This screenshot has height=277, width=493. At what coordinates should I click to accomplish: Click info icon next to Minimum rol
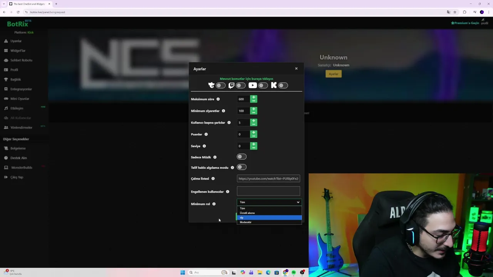(214, 204)
